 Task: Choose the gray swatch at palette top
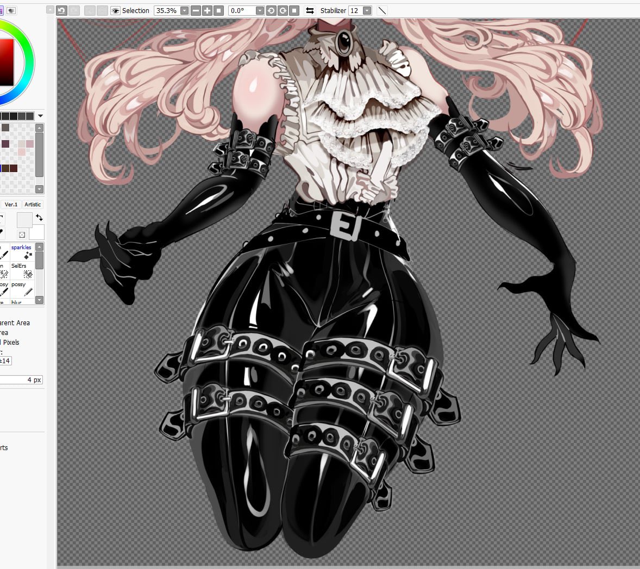(5, 127)
